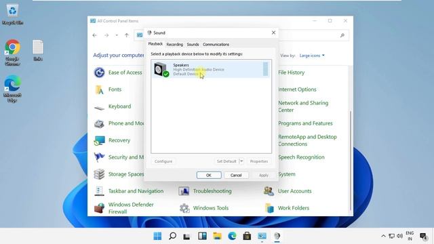434x244 pixels.
Task: Open Microsoft Store from taskbar
Action: click(247, 236)
